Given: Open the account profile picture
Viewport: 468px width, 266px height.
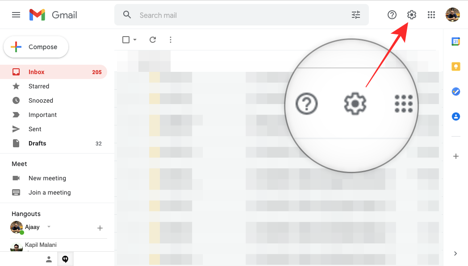Looking at the screenshot, I should pos(453,15).
